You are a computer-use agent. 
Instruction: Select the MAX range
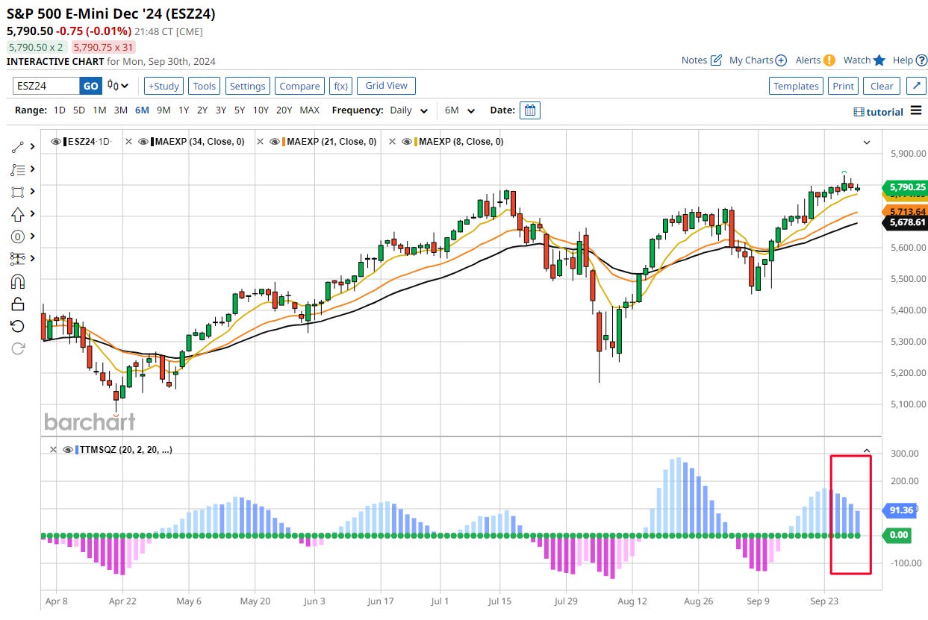pyautogui.click(x=310, y=110)
